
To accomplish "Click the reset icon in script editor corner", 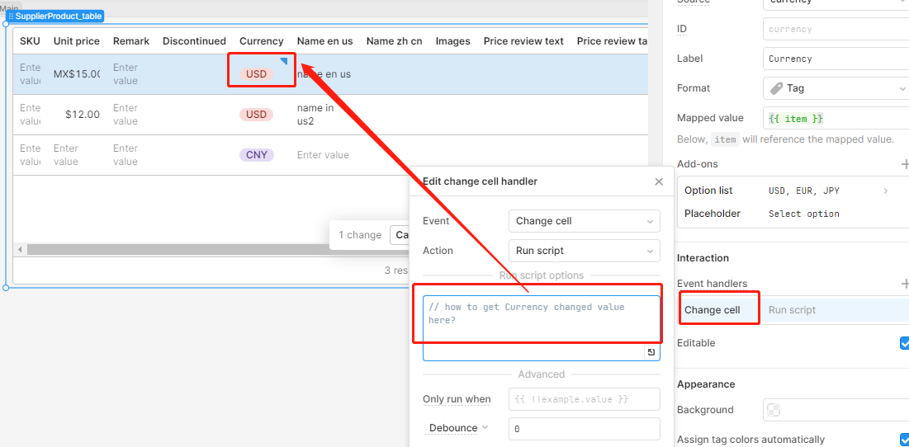I will (651, 352).
